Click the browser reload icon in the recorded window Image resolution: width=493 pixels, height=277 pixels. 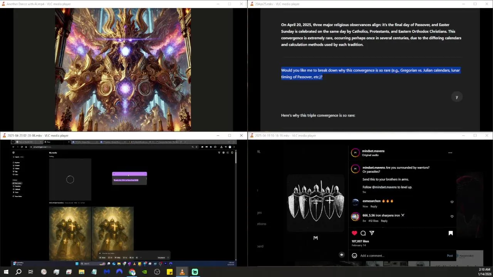click(22, 147)
